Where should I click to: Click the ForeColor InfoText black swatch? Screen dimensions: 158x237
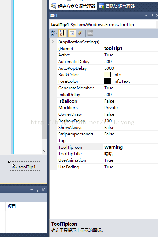(x=107, y=81)
